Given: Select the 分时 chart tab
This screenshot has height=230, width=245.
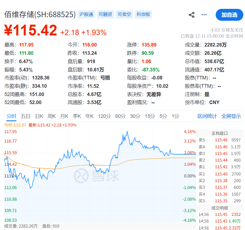Looking at the screenshot, I should tap(12, 116).
